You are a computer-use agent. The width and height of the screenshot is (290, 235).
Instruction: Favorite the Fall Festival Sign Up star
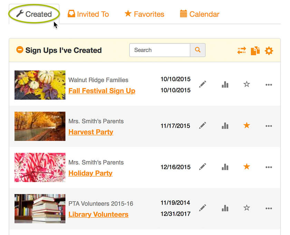point(246,84)
